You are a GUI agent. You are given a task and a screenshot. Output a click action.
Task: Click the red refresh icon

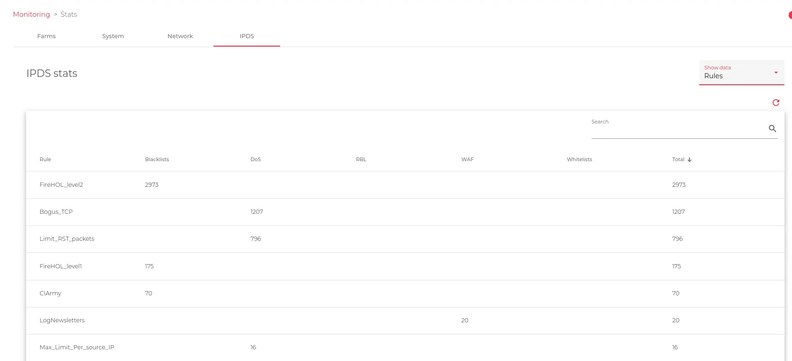776,102
